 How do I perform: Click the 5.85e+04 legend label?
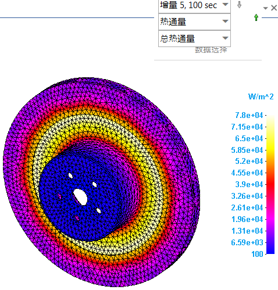pyautogui.click(x=247, y=150)
